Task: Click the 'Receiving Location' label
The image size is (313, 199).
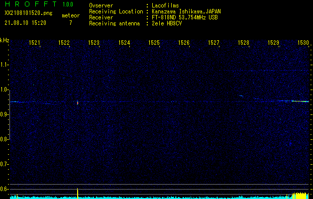Action: (x=116, y=11)
